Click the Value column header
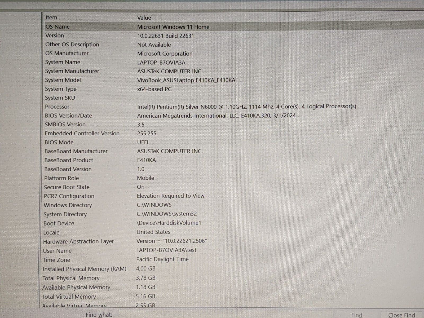 coord(144,18)
